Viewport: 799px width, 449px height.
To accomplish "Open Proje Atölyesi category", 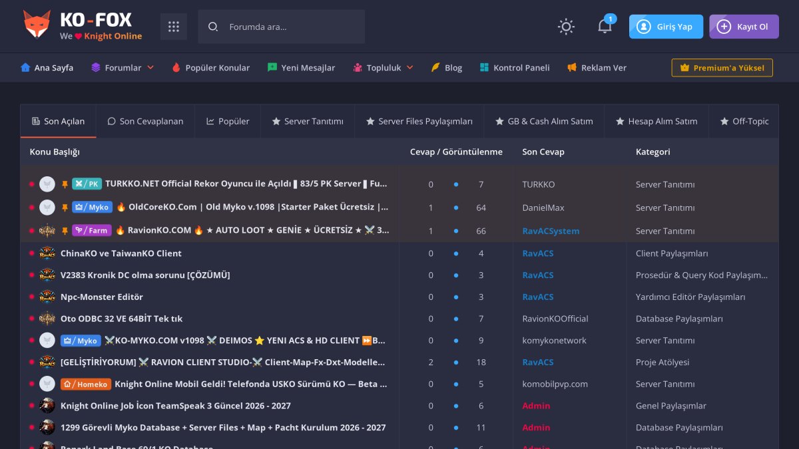I will 663,363.
